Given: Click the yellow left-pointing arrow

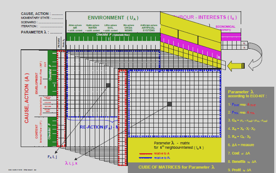Looking at the screenshot, I should pos(236,66).
